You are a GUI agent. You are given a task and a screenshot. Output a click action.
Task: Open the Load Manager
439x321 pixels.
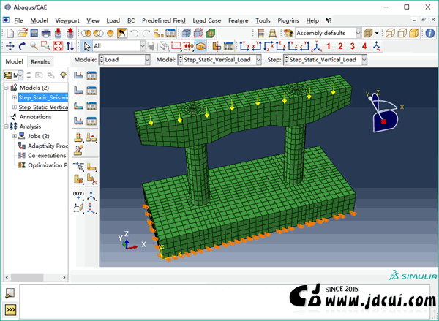click(x=91, y=75)
